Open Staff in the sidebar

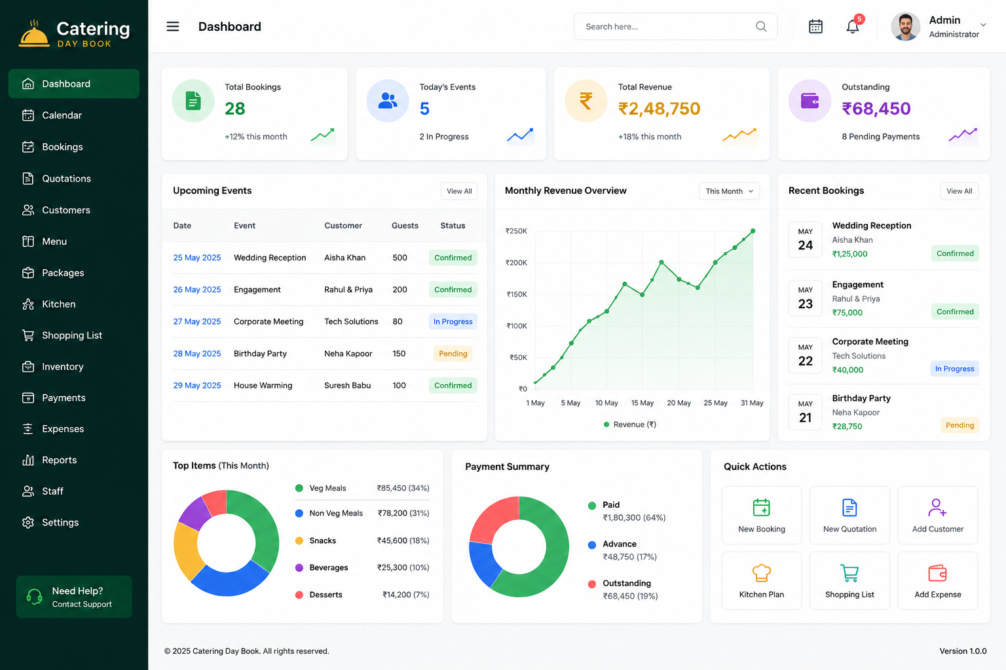point(74,491)
